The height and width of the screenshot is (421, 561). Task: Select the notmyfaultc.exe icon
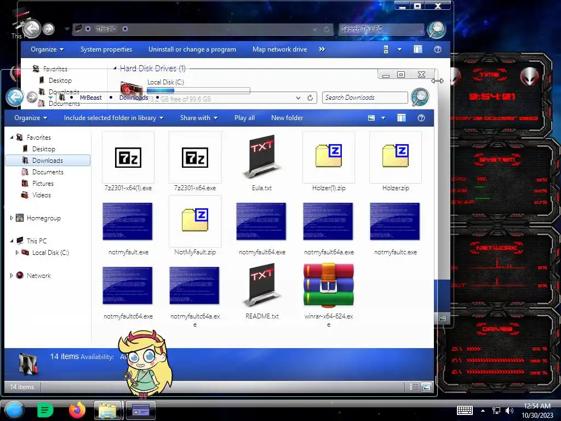(x=394, y=221)
